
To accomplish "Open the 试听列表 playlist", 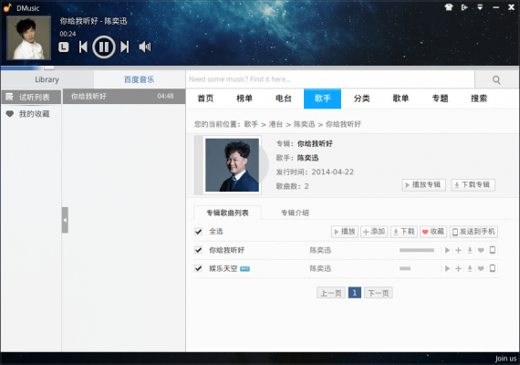I will click(x=31, y=97).
